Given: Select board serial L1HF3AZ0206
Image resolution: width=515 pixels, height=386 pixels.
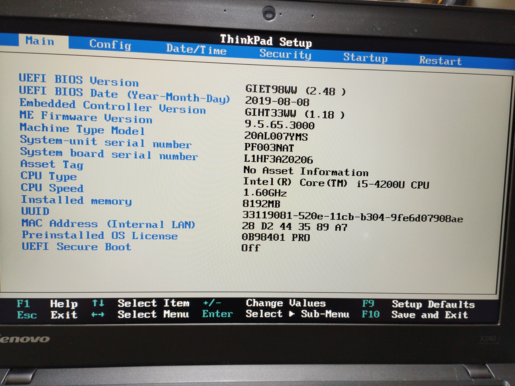Looking at the screenshot, I should (x=278, y=159).
